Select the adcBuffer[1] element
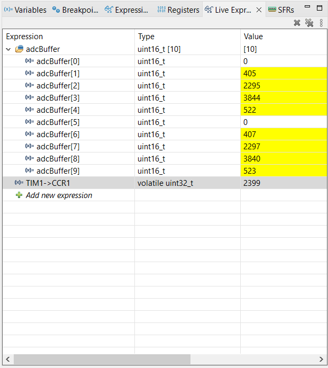The image size is (328, 368). 165,74
